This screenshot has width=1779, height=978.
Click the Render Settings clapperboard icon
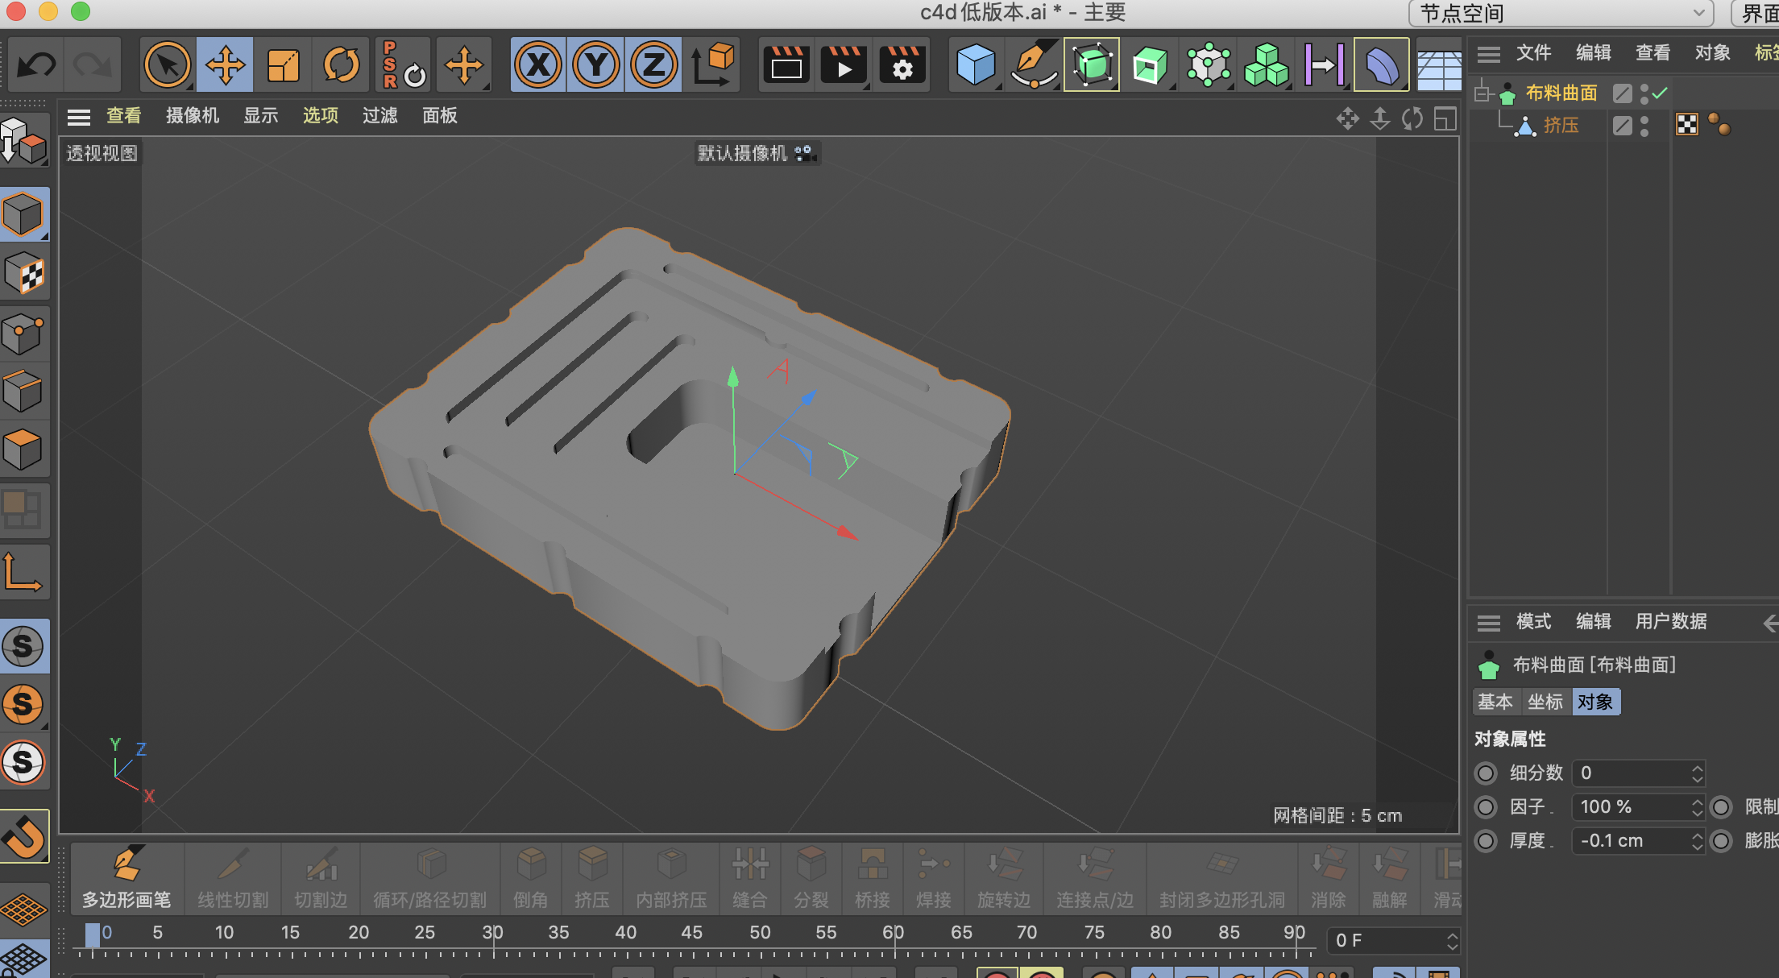point(902,64)
